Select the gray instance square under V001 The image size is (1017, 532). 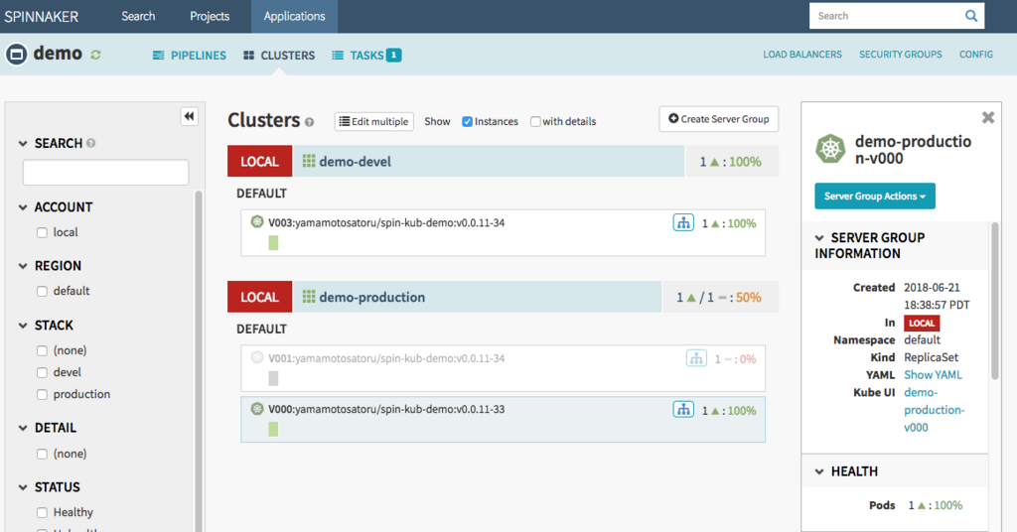point(273,378)
